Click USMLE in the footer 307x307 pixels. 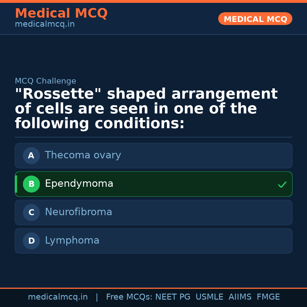point(209,297)
